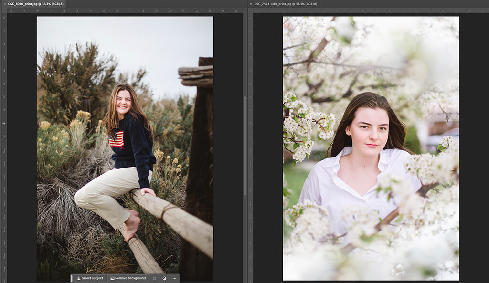
Task: Click the X icon on the DSC_7574-Edit_print.jpg tab
Action: [x=251, y=3]
